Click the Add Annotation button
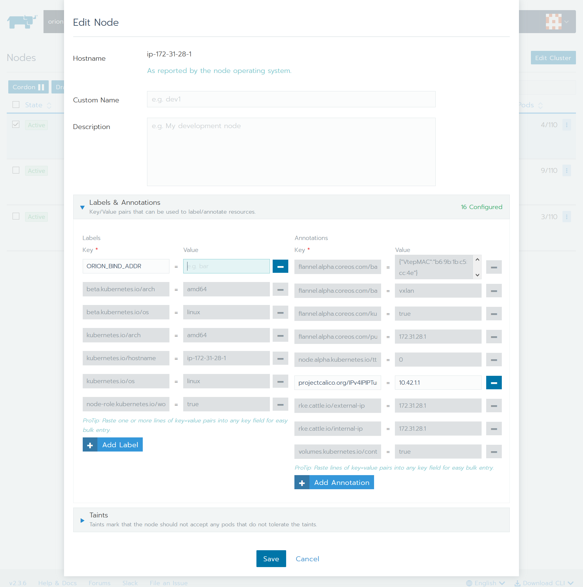 (334, 482)
